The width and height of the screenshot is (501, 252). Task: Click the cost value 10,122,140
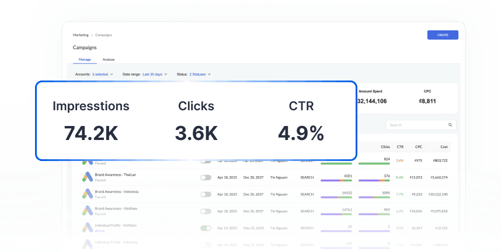pyautogui.click(x=438, y=194)
